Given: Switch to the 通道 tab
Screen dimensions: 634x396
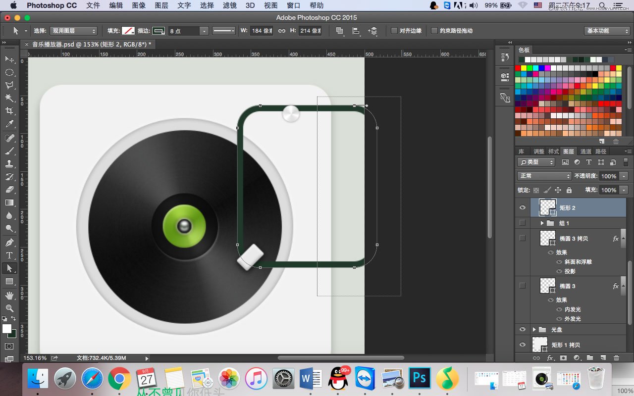Looking at the screenshot, I should point(585,151).
